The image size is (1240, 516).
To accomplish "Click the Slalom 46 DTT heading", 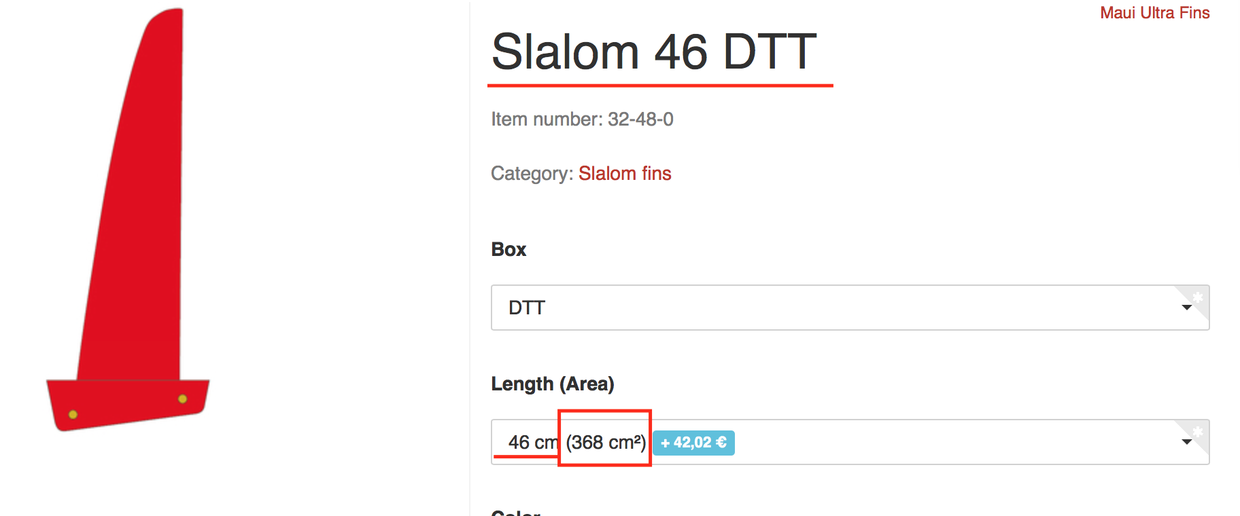I will (x=653, y=52).
